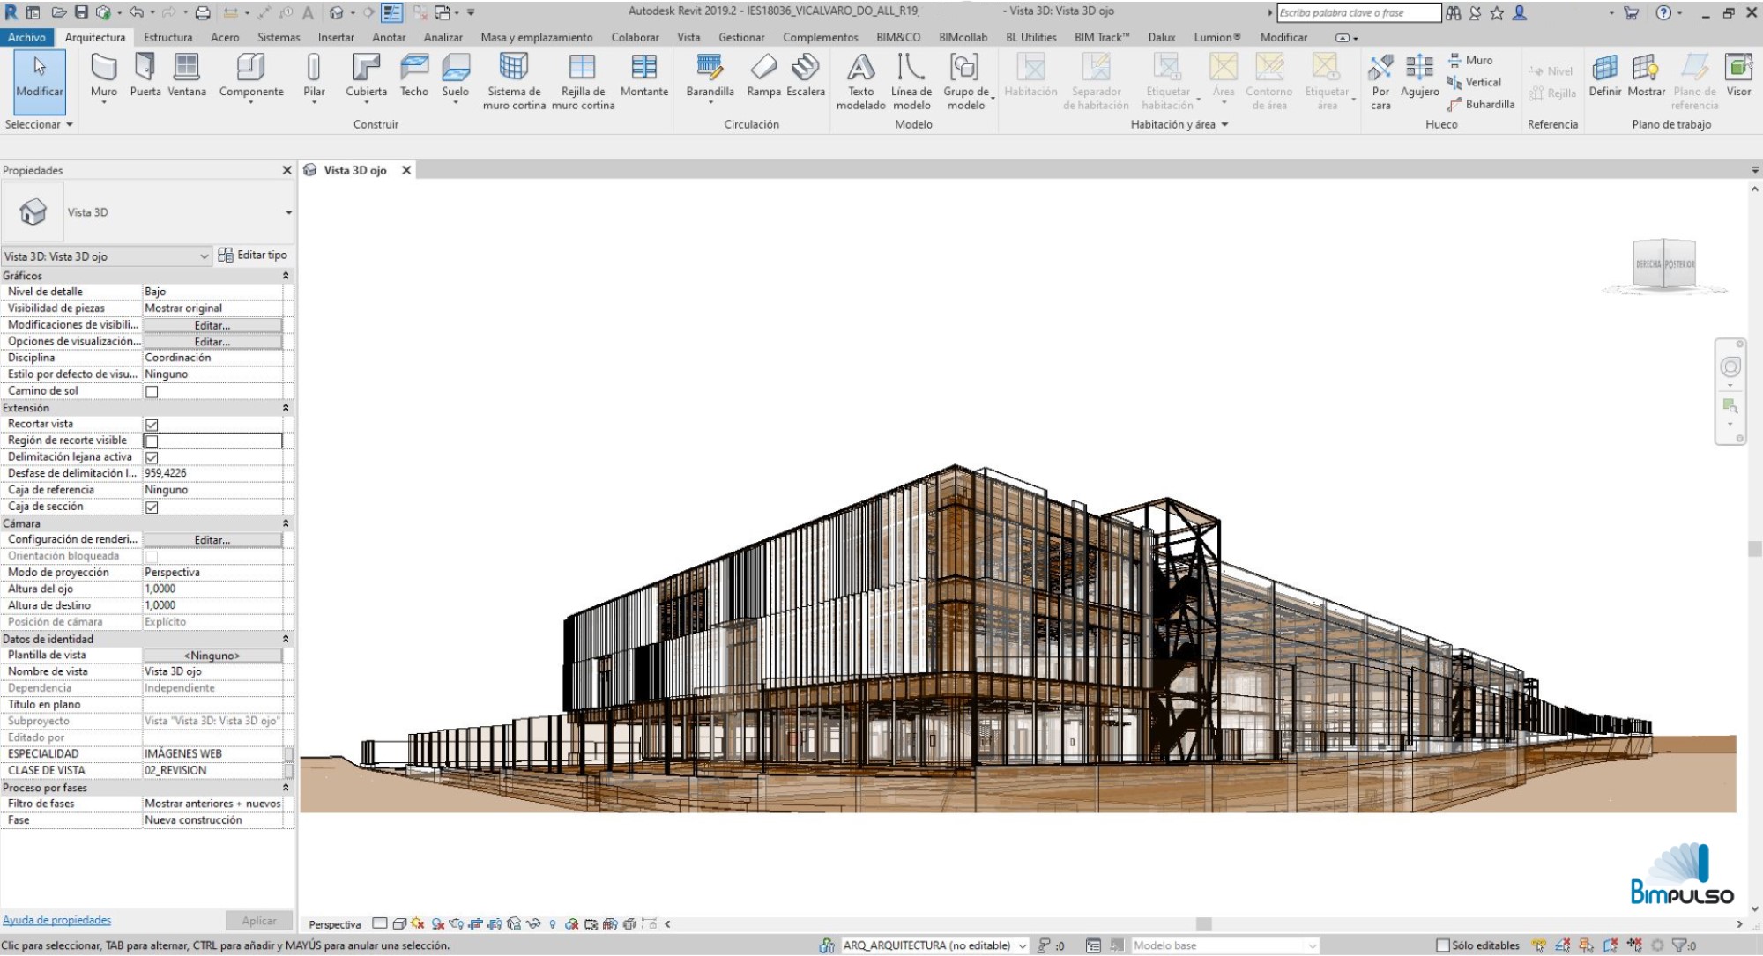Enable the Camino de sol checkbox
This screenshot has width=1763, height=956.
coord(152,392)
